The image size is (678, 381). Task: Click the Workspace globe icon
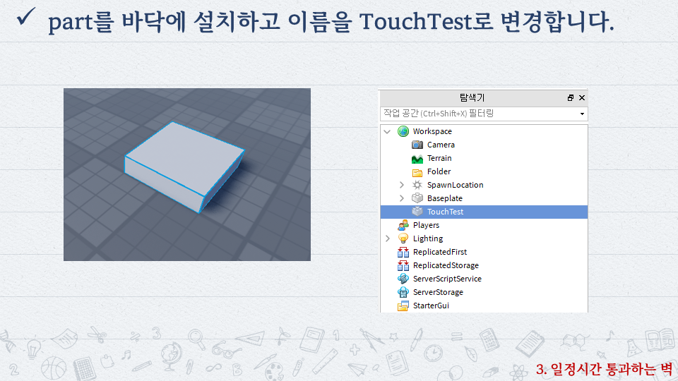[403, 131]
